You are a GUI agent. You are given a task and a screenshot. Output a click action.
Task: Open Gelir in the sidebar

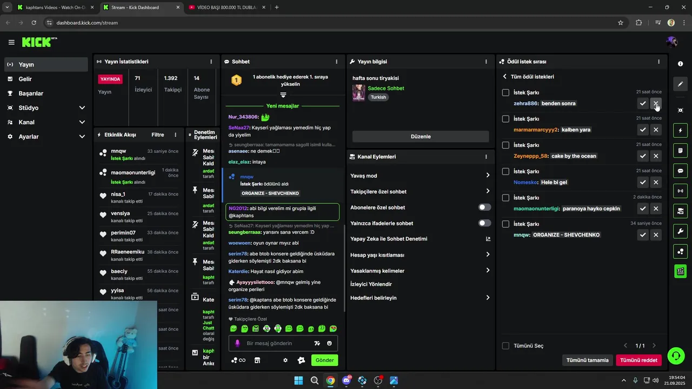[x=46, y=79]
